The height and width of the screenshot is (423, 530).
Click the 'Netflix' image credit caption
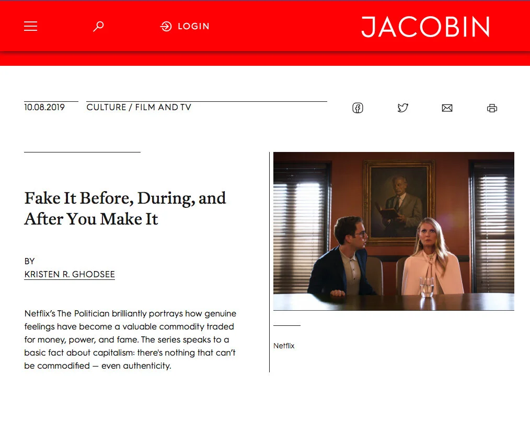[284, 346]
